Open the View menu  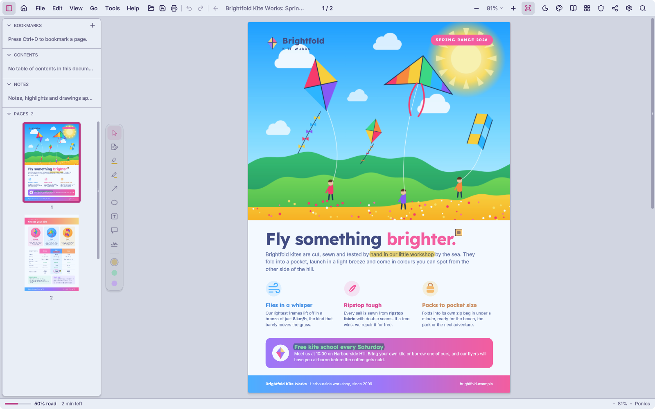click(x=76, y=8)
